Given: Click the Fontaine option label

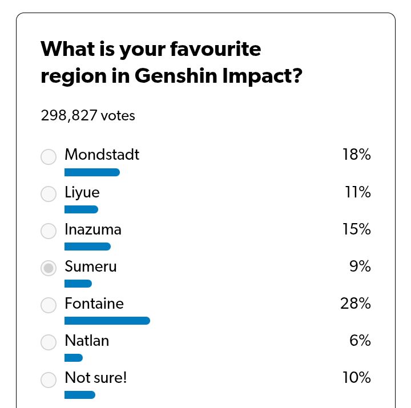Looking at the screenshot, I should [x=94, y=304].
